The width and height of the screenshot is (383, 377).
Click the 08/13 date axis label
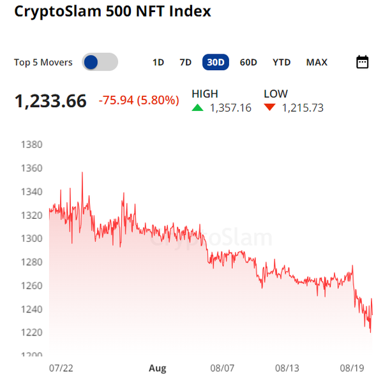point(287,368)
